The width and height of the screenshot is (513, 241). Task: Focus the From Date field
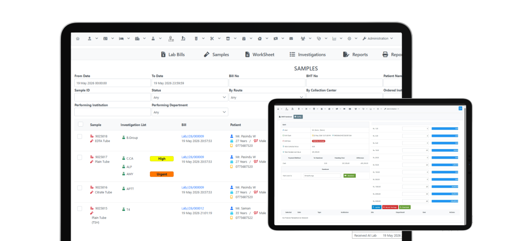[x=113, y=83]
